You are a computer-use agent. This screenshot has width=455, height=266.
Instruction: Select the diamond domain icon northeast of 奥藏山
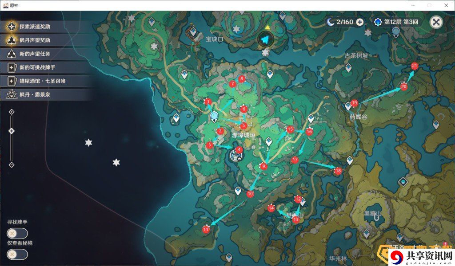[403, 182]
